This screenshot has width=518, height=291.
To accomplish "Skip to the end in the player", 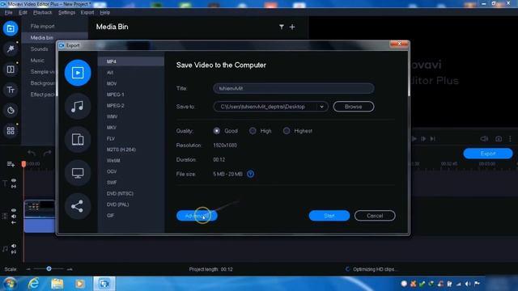I will [433, 139].
